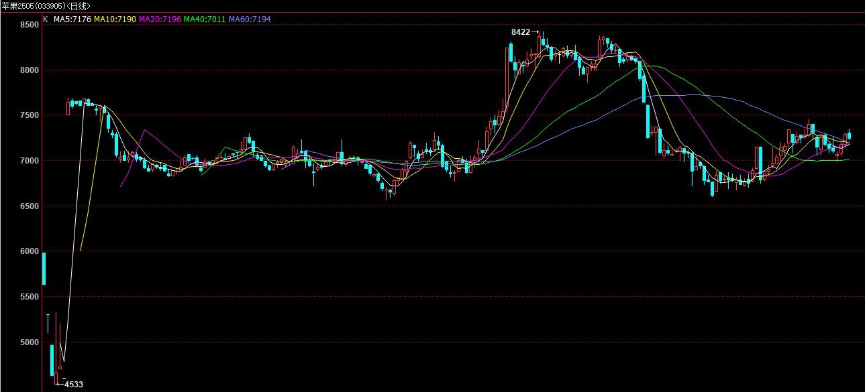The image size is (865, 392).
Task: Click the 5000 price axis label
Action: pyautogui.click(x=30, y=342)
